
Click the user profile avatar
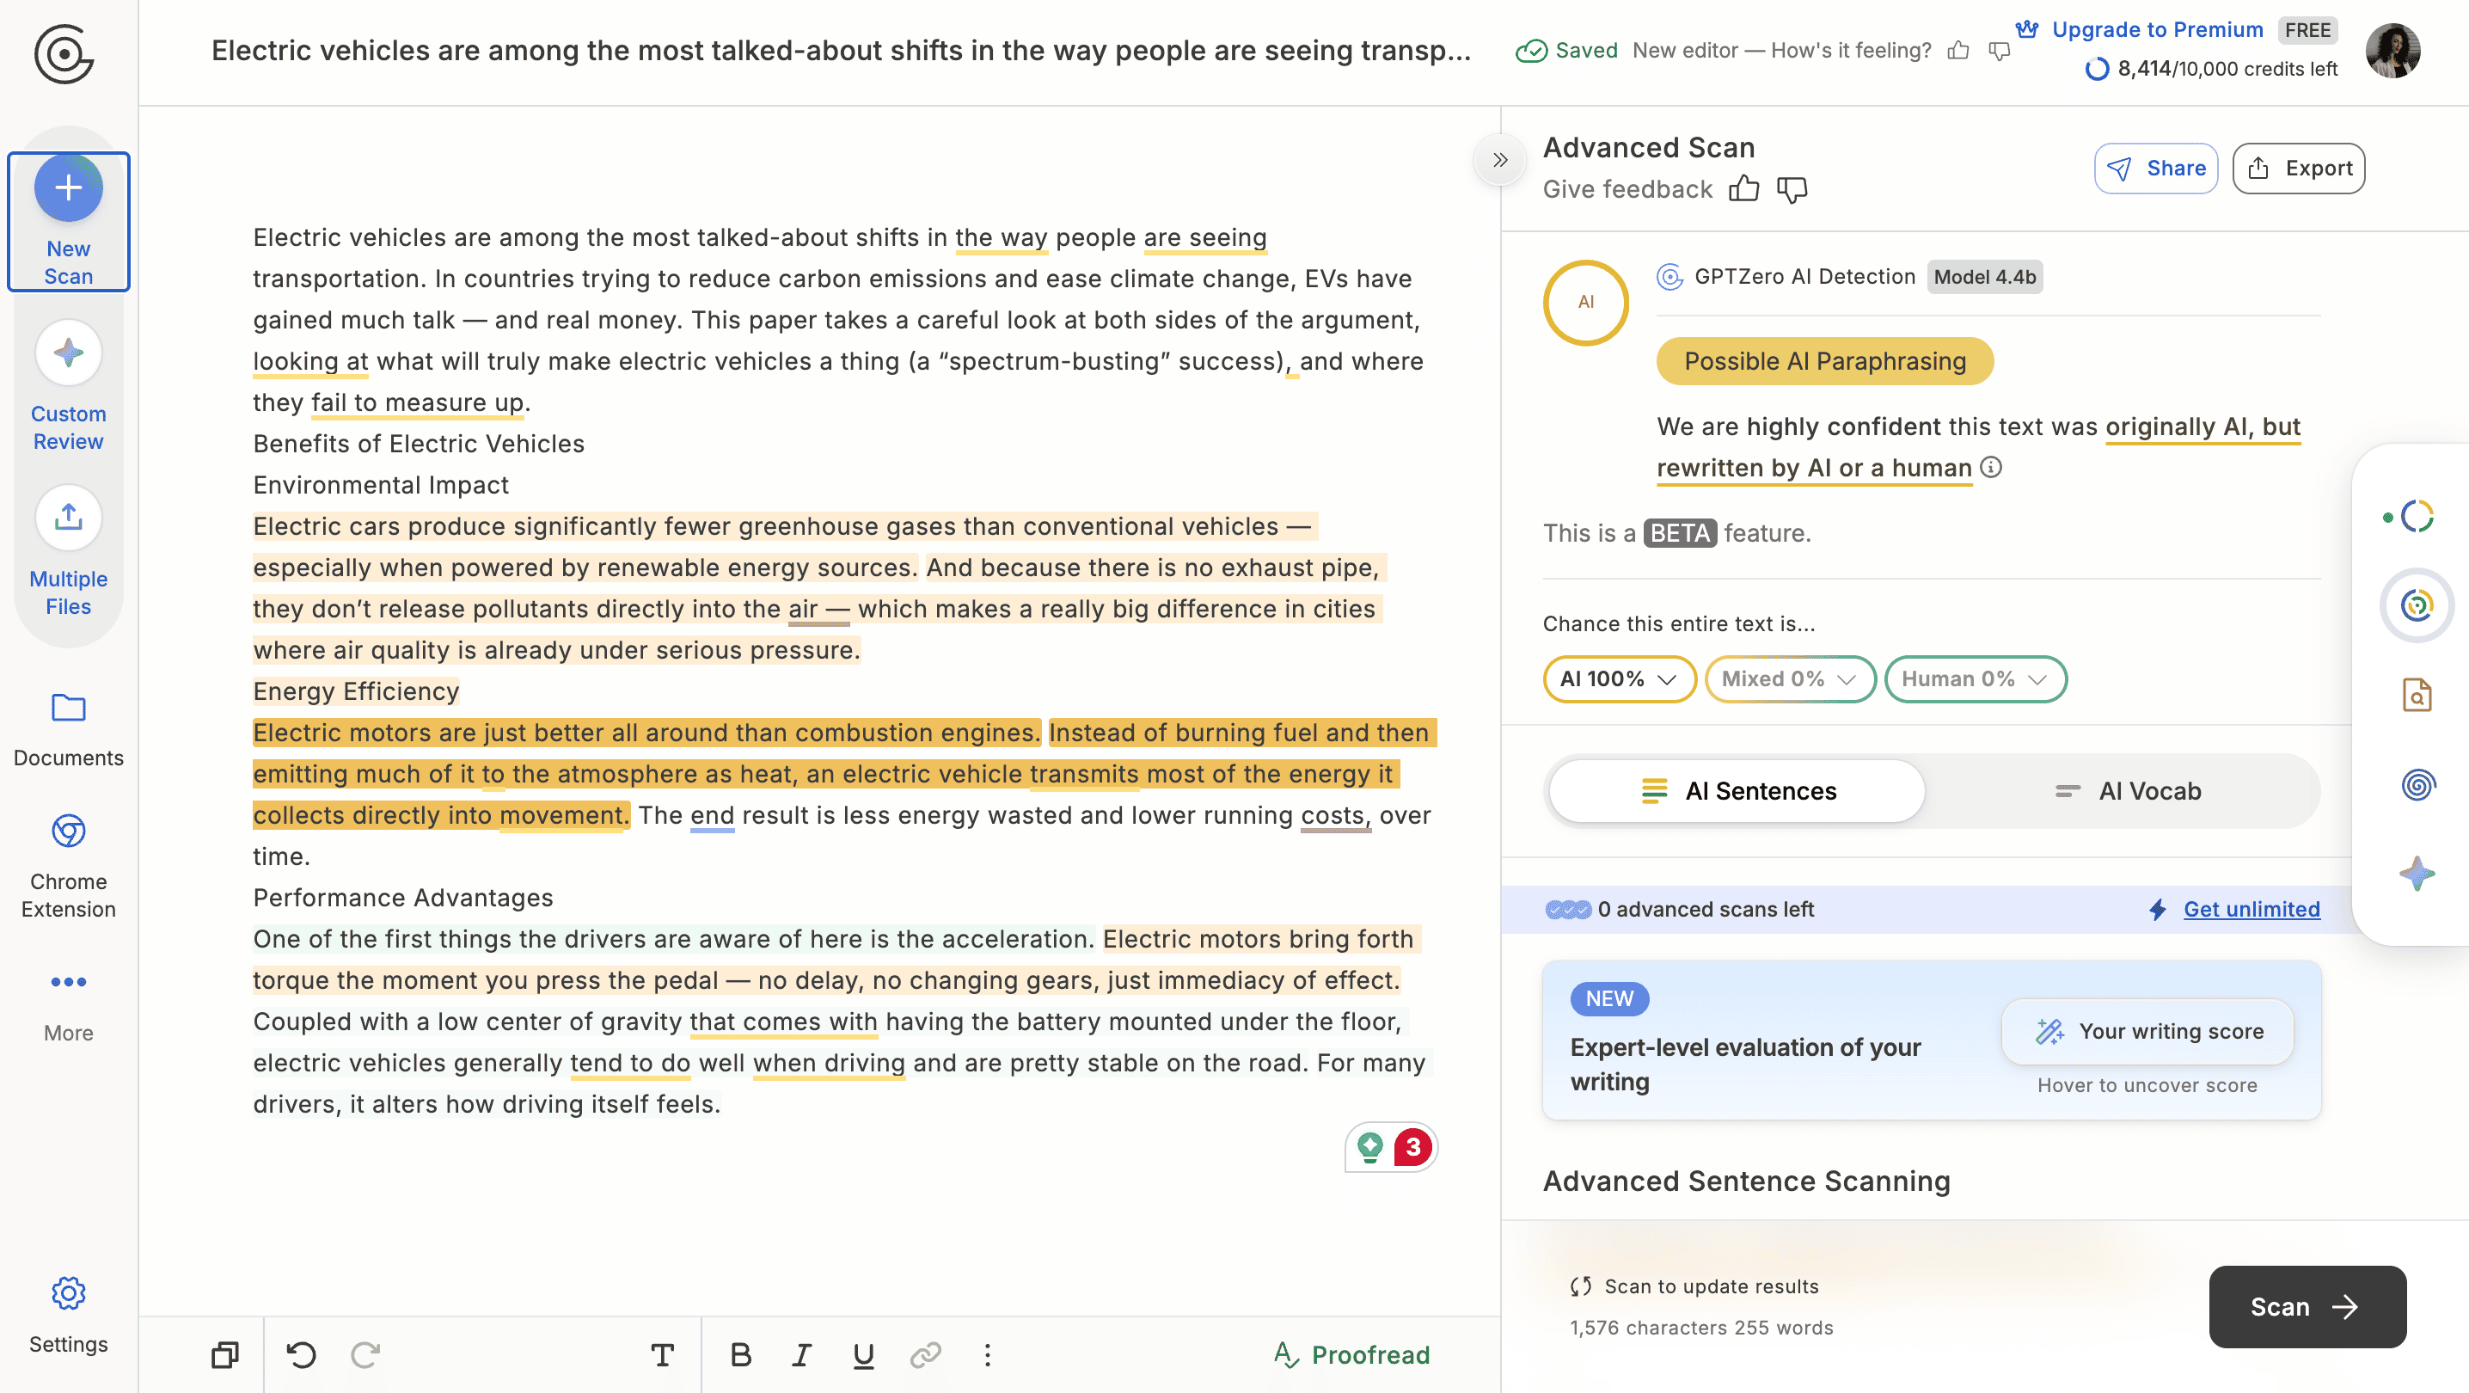[2392, 50]
